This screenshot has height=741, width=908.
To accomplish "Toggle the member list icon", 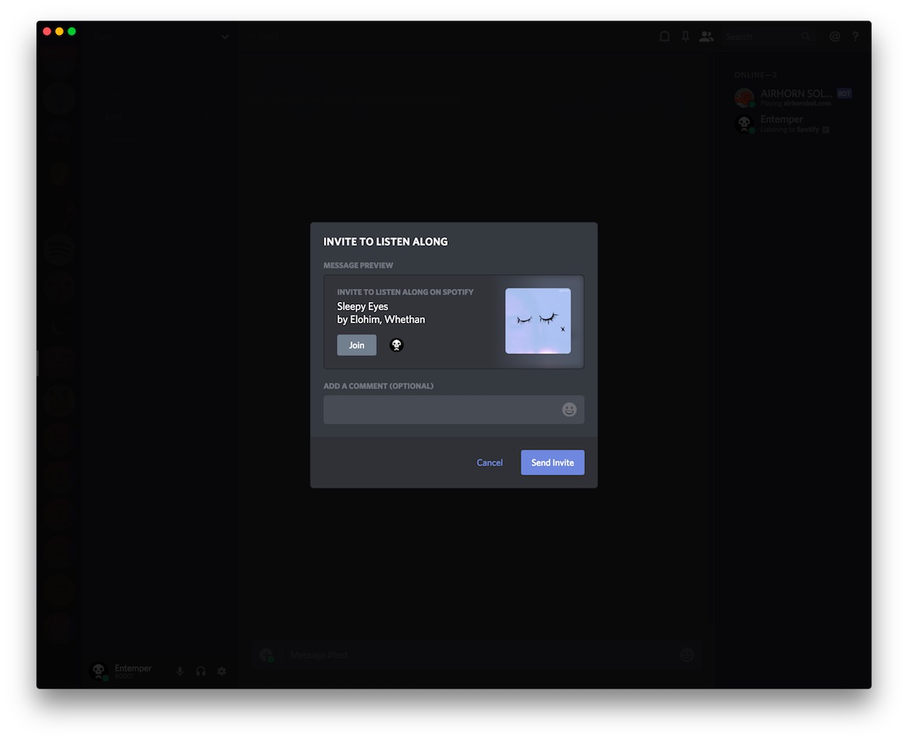I will [x=706, y=36].
